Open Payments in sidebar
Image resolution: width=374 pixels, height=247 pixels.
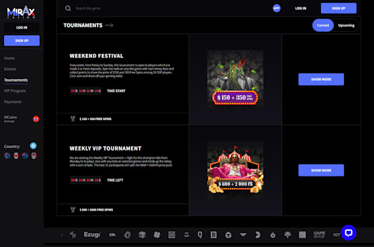pos(13,102)
